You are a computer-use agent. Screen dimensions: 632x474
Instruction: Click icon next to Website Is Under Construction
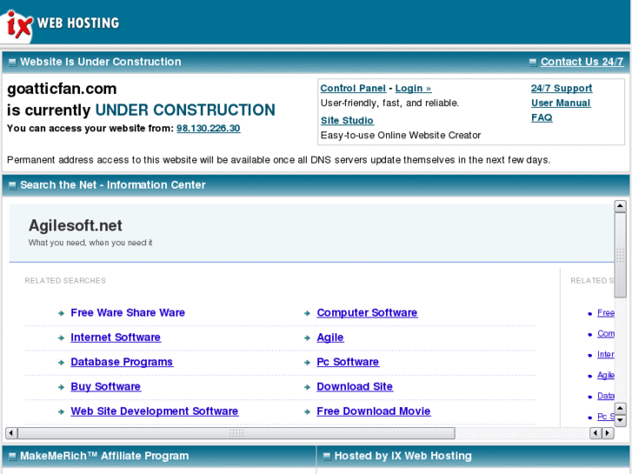tap(12, 62)
